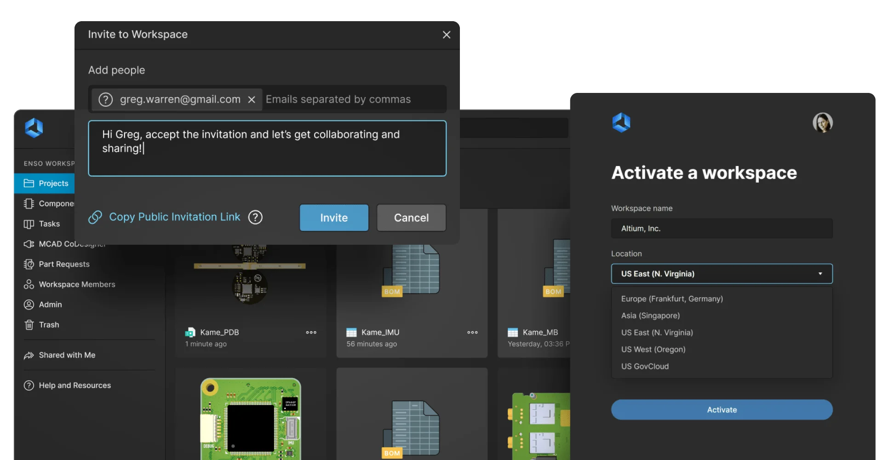Click help icon beside invitation link
This screenshot has width=883, height=460.
click(255, 217)
